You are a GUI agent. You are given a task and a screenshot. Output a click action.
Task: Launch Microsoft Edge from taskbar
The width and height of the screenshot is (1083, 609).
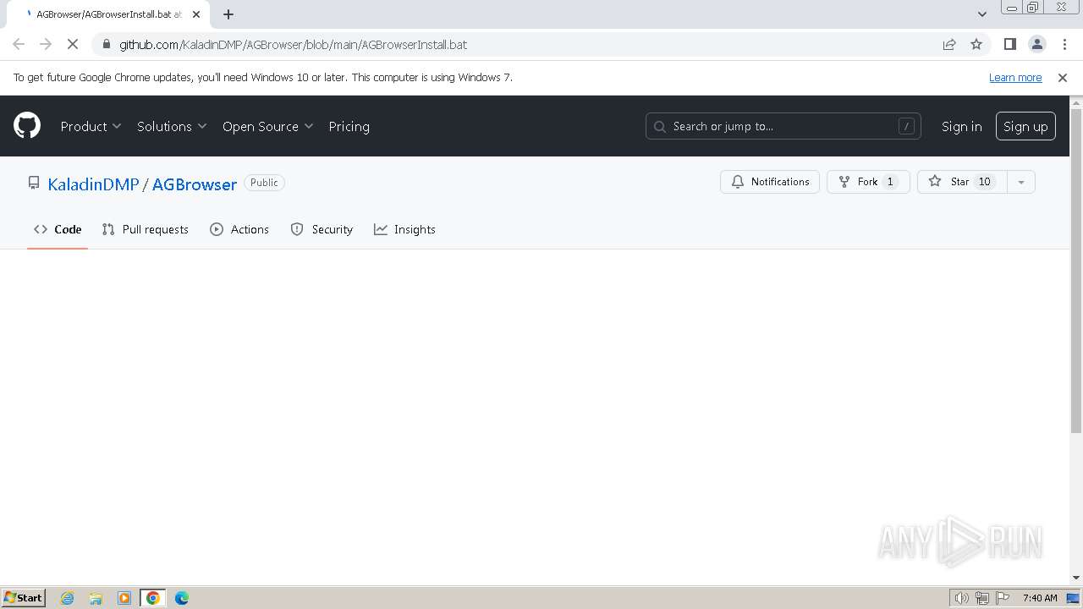coord(182,597)
